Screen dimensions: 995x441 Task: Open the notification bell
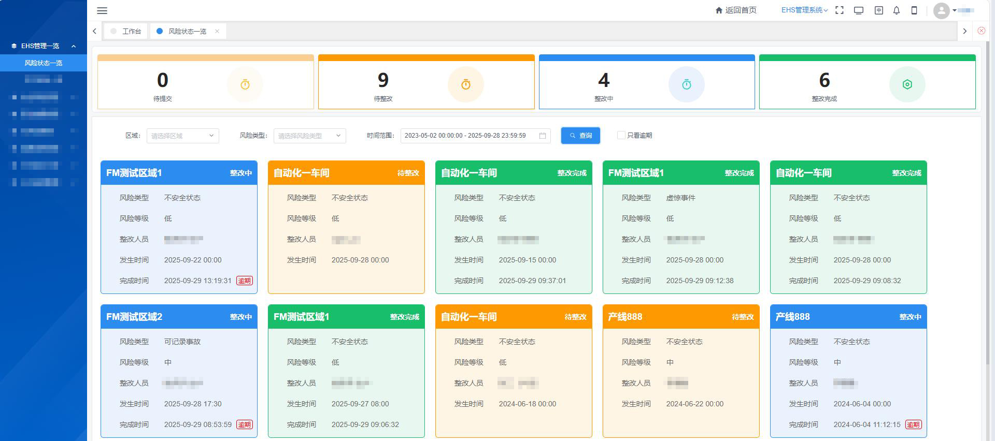tap(897, 10)
